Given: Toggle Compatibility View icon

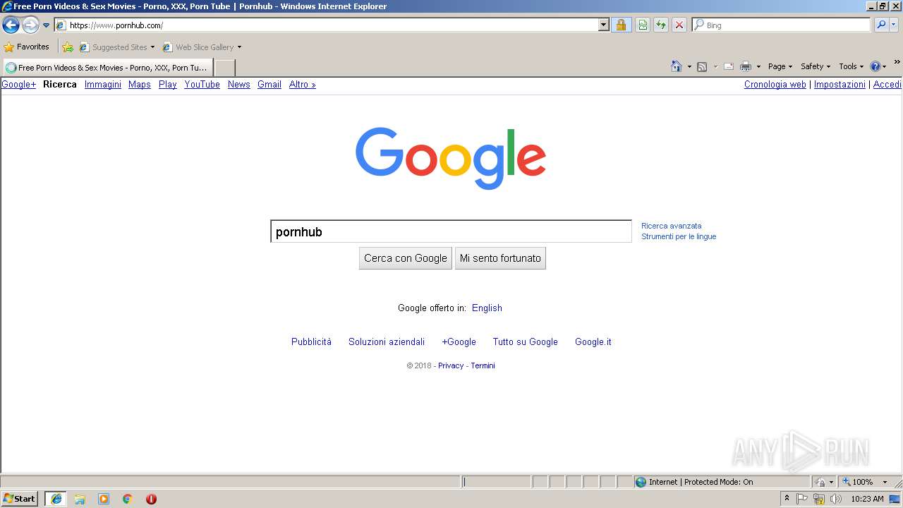Looking at the screenshot, I should point(643,25).
